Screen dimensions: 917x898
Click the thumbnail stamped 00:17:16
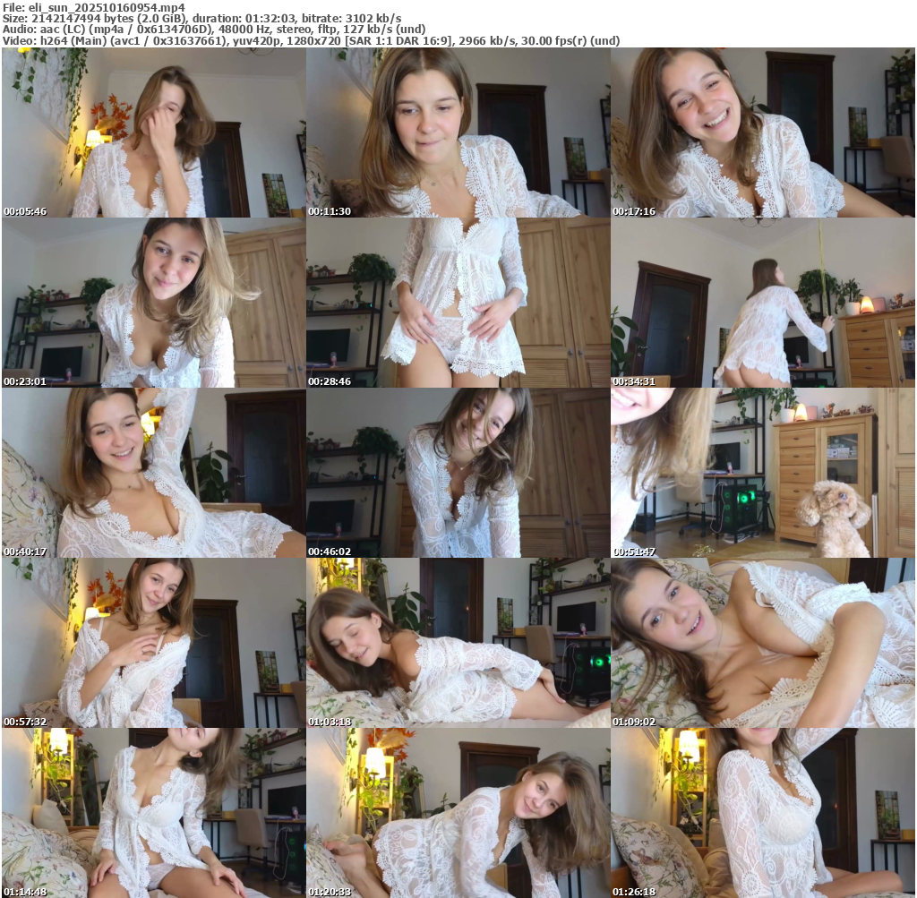point(762,133)
